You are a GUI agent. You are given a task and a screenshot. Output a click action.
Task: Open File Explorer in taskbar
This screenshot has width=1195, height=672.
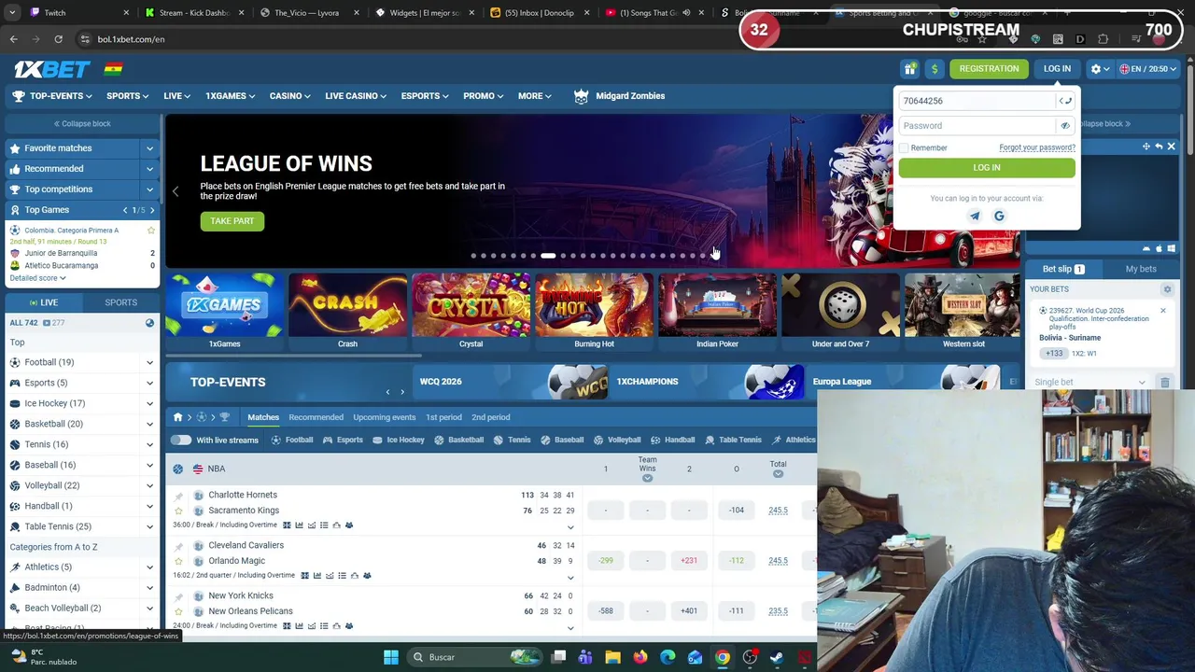pyautogui.click(x=612, y=657)
